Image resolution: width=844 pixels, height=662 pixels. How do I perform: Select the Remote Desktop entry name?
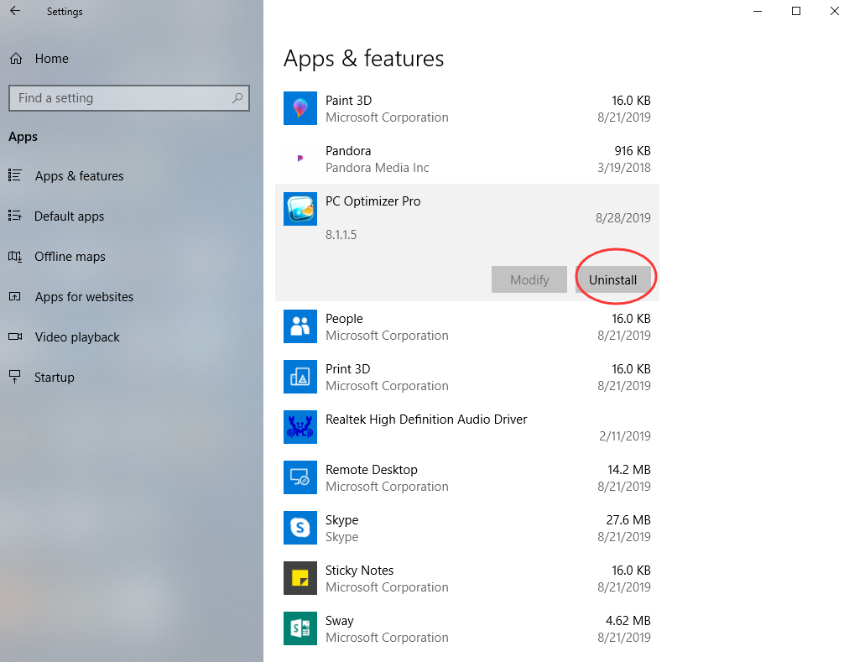pyautogui.click(x=372, y=470)
